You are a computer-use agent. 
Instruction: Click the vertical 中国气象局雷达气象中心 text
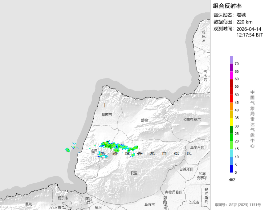(x=252, y=119)
